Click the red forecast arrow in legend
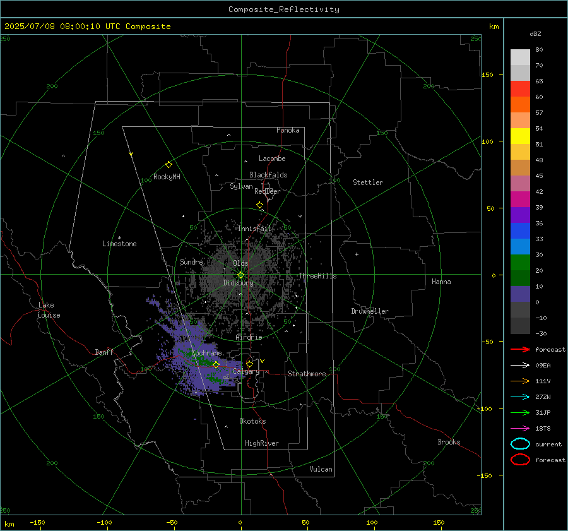568x531 pixels. point(520,349)
